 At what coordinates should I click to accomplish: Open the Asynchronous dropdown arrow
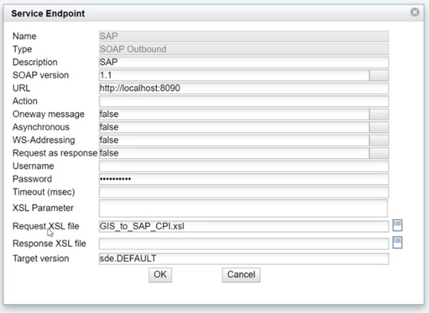pyautogui.click(x=379, y=127)
